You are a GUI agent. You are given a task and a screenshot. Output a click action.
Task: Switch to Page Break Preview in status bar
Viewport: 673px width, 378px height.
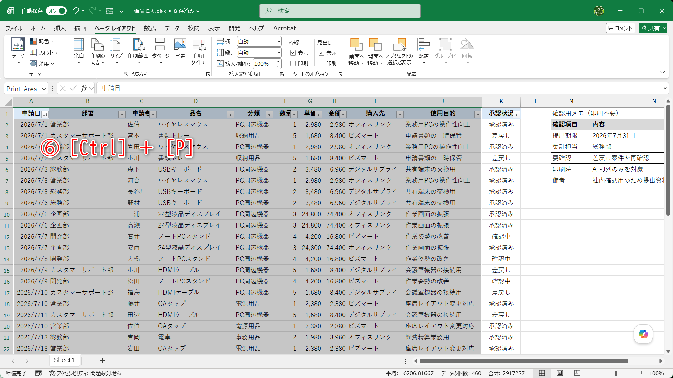(577, 373)
